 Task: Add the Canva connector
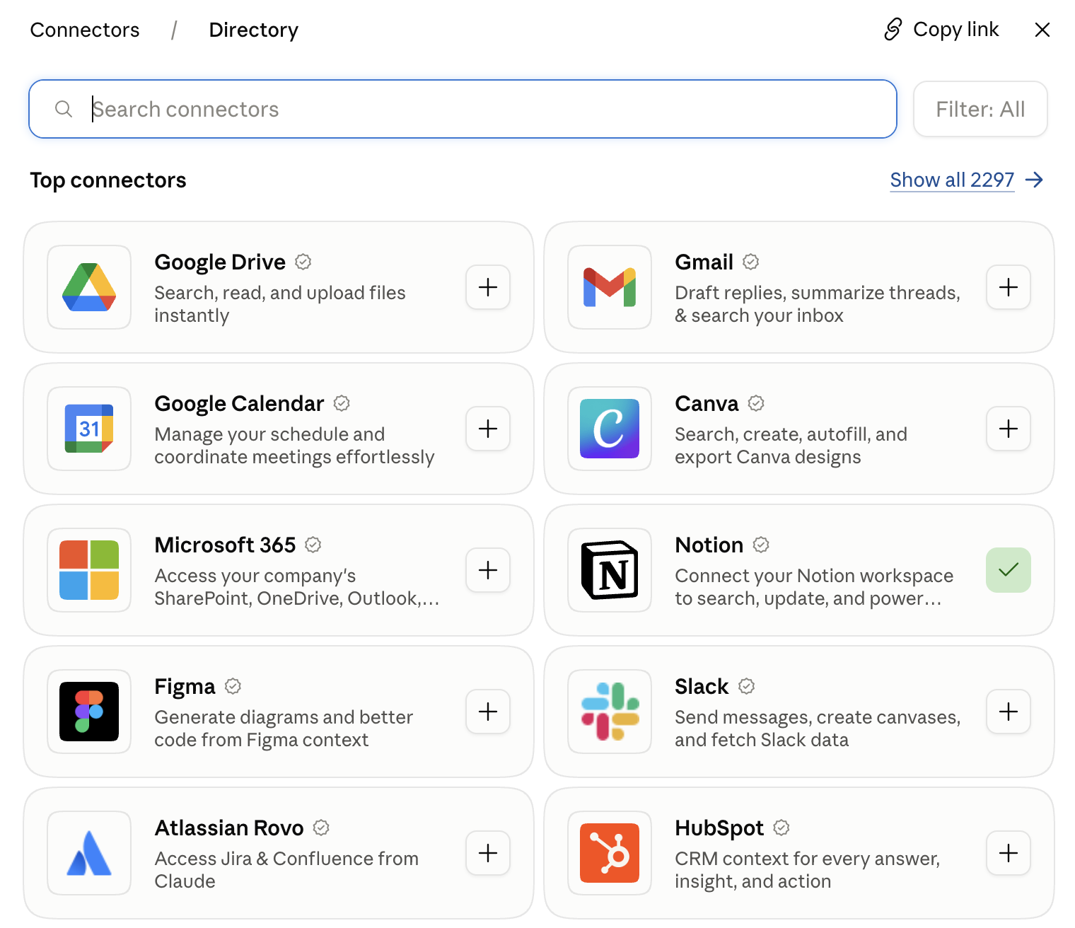pos(1009,429)
